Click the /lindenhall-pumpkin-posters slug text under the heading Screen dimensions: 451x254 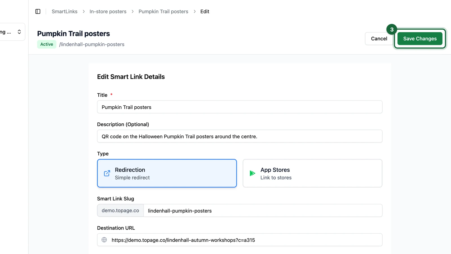[92, 44]
